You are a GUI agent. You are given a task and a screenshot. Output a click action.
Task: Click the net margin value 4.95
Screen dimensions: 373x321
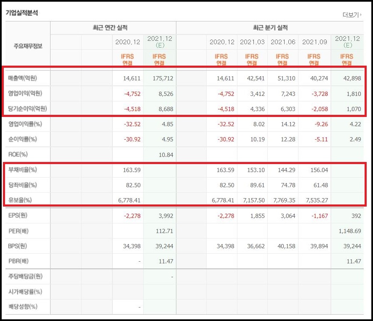point(168,139)
